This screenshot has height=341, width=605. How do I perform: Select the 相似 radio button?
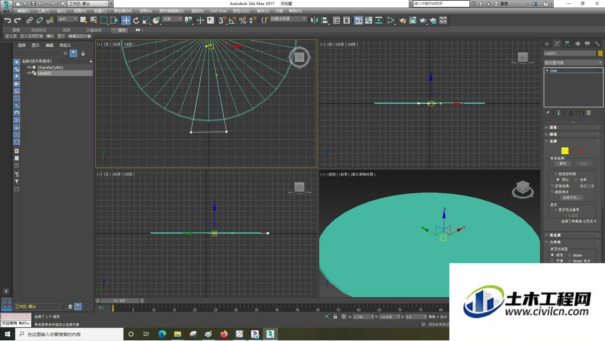[x=558, y=180]
